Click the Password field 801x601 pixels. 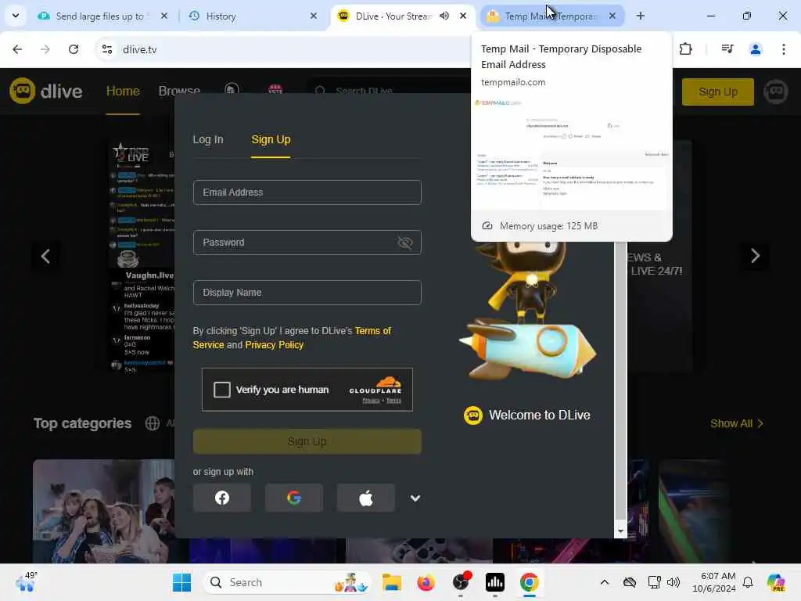(307, 243)
